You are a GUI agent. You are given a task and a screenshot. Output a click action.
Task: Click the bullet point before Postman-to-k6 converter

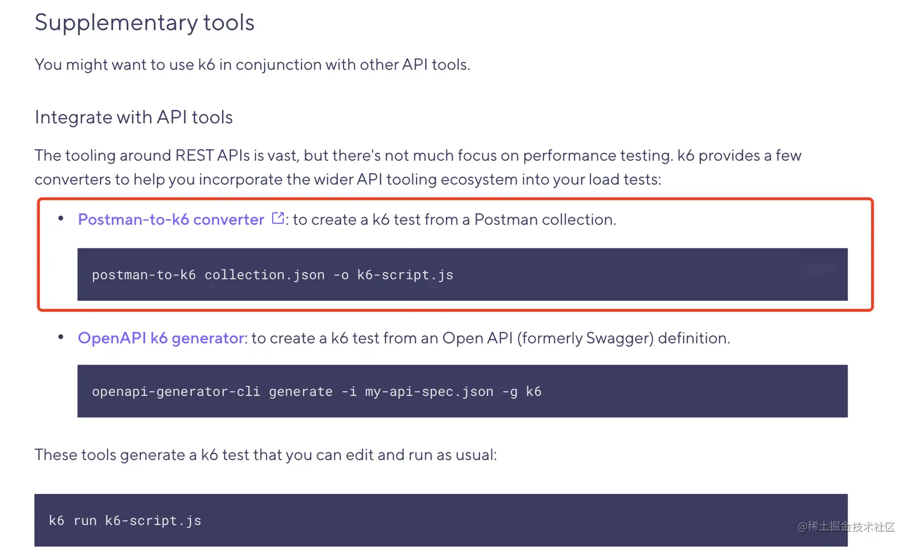[x=61, y=218]
